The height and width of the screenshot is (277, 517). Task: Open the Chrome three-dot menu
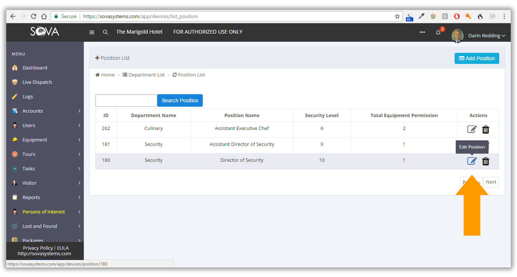(x=504, y=16)
